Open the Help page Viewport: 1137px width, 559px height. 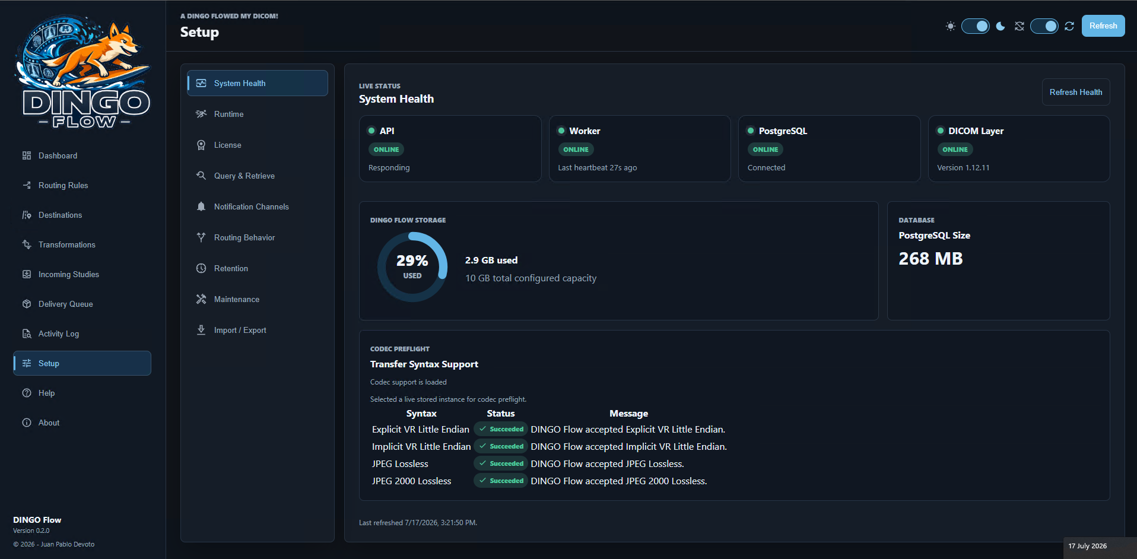[x=82, y=393]
